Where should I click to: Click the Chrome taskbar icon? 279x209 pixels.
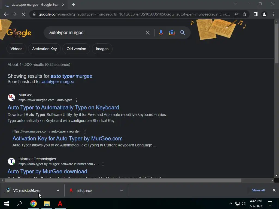click(x=33, y=204)
